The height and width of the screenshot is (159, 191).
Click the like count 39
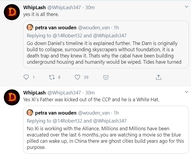[86, 77]
